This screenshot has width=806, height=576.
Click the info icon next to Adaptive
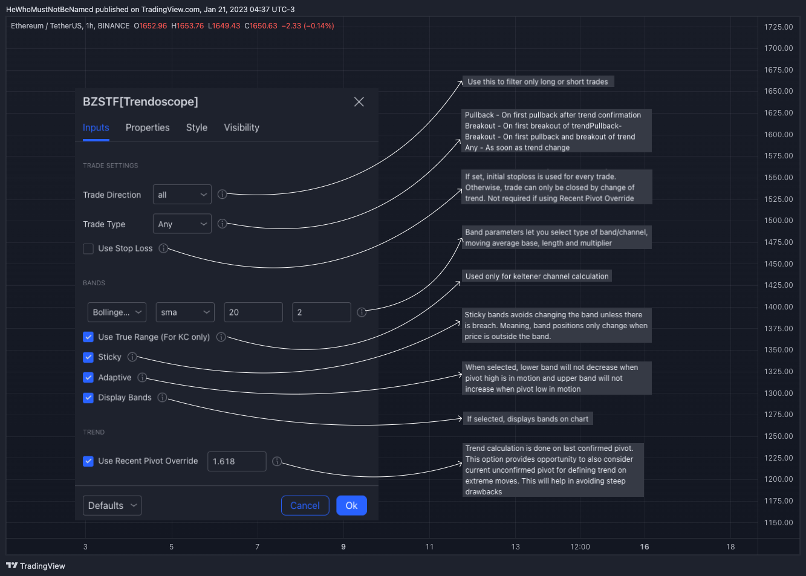[142, 377]
